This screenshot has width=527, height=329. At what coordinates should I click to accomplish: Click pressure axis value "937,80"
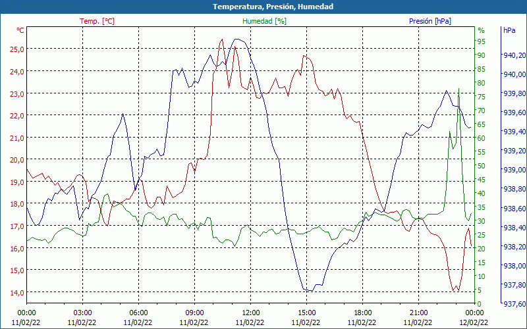[514, 285]
